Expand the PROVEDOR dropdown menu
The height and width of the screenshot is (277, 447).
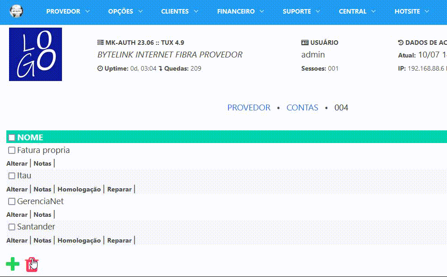pyautogui.click(x=68, y=11)
